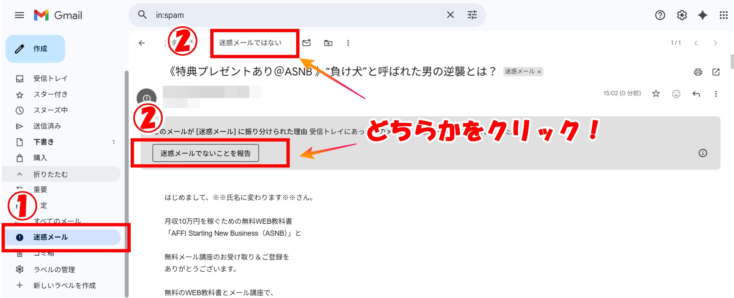Click the search options filter icon
Screen dimensions: 734x298
pyautogui.click(x=472, y=15)
